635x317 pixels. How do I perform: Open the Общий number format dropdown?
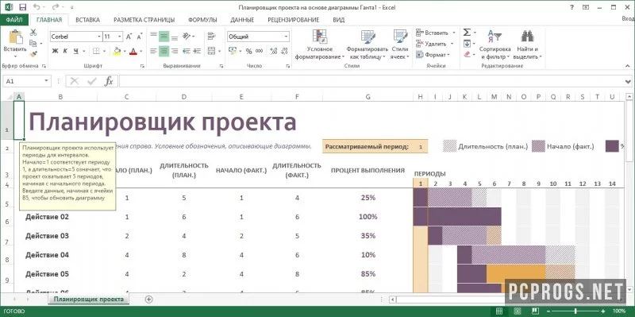[286, 37]
